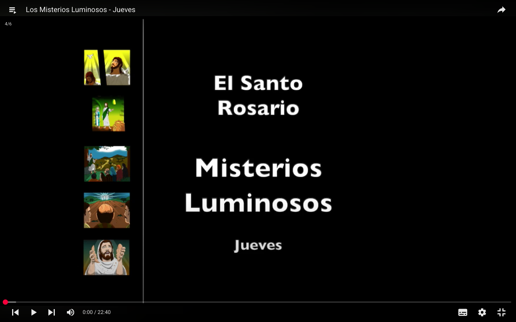The image size is (516, 322).
Task: Click thumbnail showing men facing radiant light
Action: tap(107, 210)
